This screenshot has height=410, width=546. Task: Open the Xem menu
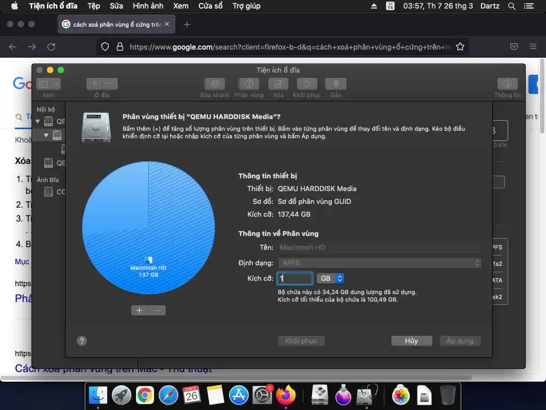pos(181,6)
